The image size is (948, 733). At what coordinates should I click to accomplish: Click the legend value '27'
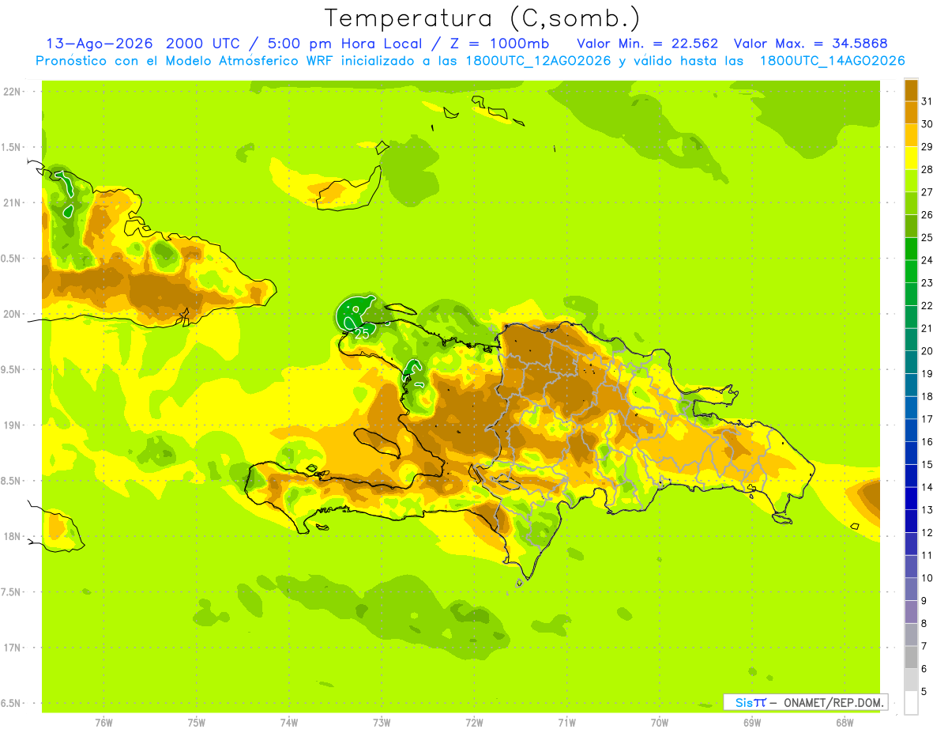point(927,192)
